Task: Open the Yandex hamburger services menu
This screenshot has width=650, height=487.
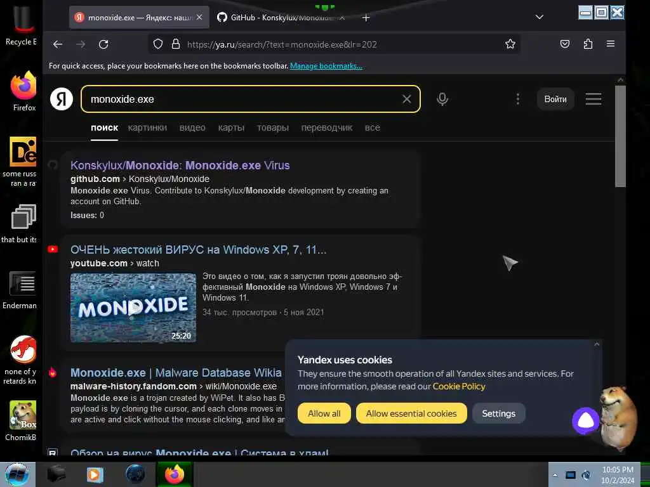Action: [594, 99]
